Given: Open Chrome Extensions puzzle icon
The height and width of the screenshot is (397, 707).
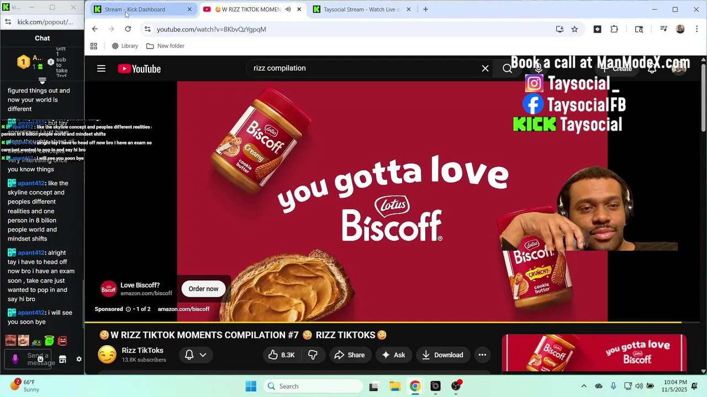Looking at the screenshot, I should (x=614, y=29).
